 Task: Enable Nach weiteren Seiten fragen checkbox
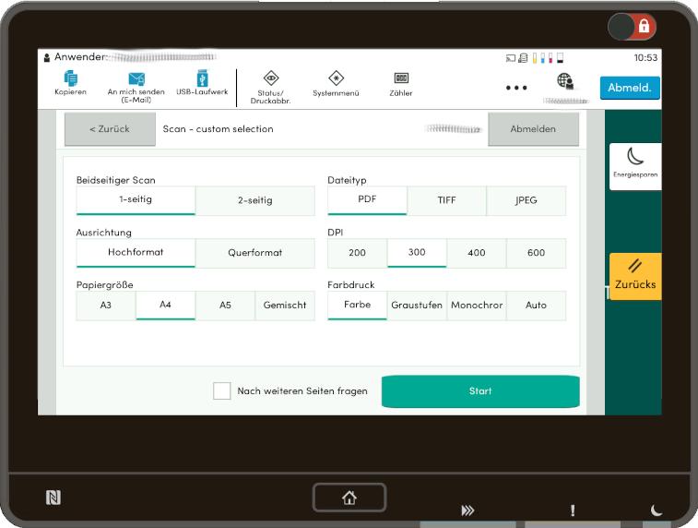click(222, 391)
